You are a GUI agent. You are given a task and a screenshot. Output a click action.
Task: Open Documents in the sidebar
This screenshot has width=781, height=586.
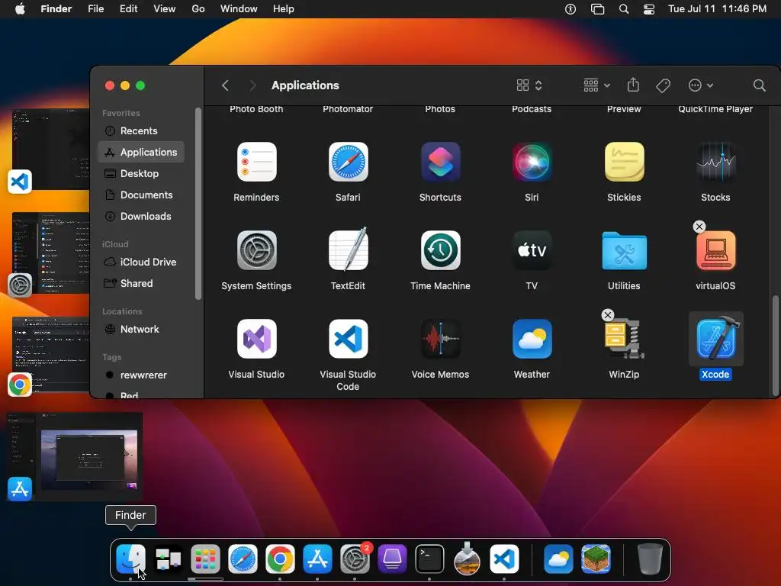pos(141,195)
